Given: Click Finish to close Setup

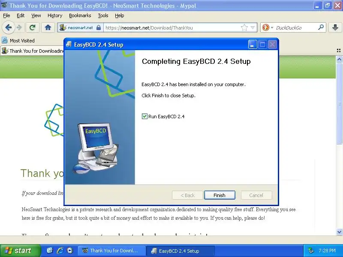Looking at the screenshot, I should click(220, 195).
